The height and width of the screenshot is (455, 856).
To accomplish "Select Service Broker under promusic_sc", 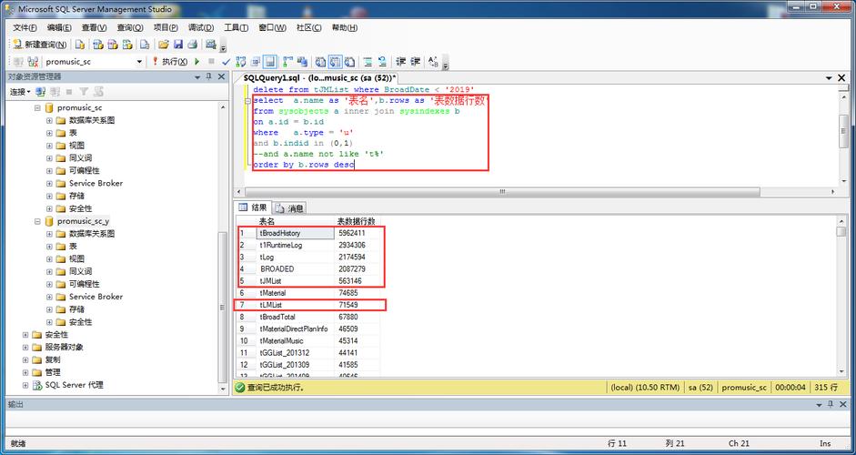I will 96,183.
